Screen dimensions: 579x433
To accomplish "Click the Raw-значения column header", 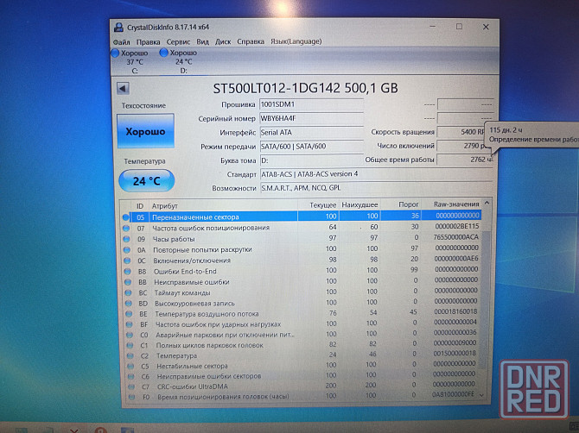I will coord(451,204).
